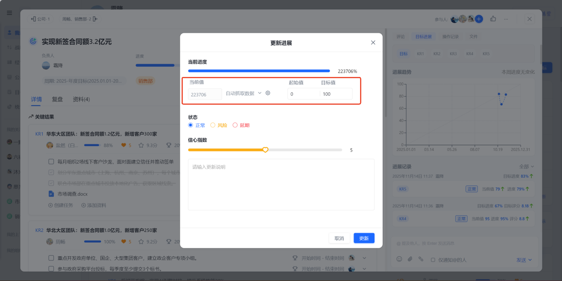Viewport: 562px width, 281px height.
Task: Click the 添加资料 link
Action: [94, 205]
